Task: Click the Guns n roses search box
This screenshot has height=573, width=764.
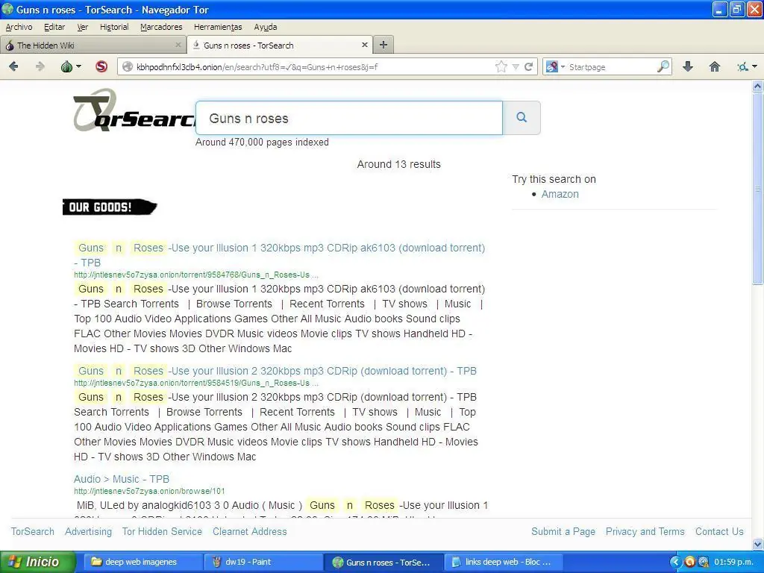Action: 349,118
